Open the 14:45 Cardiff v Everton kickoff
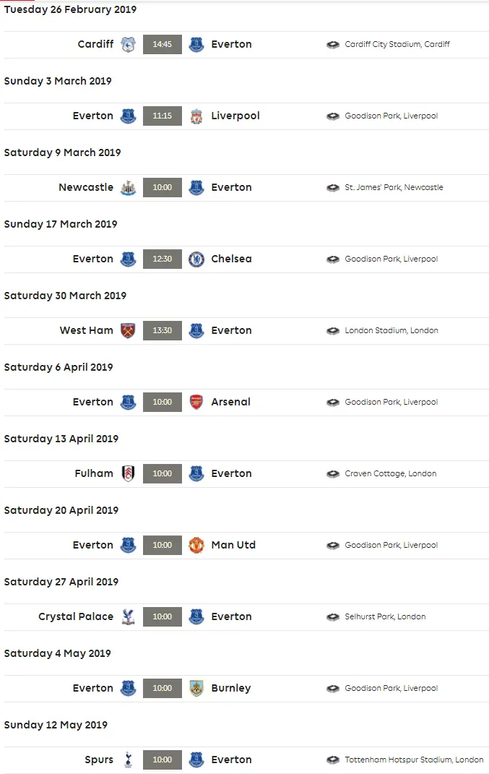Screen dimensions: 489x774 (x=163, y=44)
